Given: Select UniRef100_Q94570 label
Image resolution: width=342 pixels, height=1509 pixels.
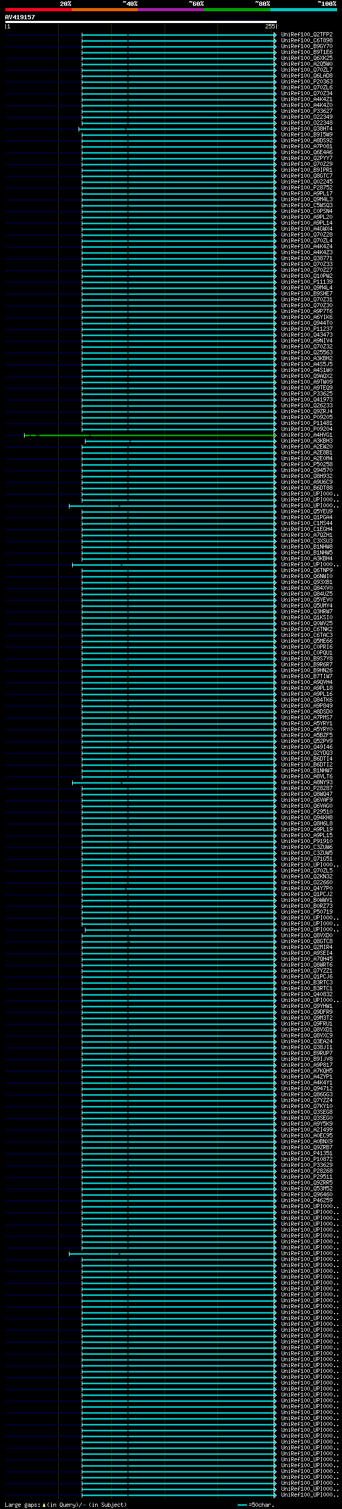Looking at the screenshot, I should click(x=307, y=470).
